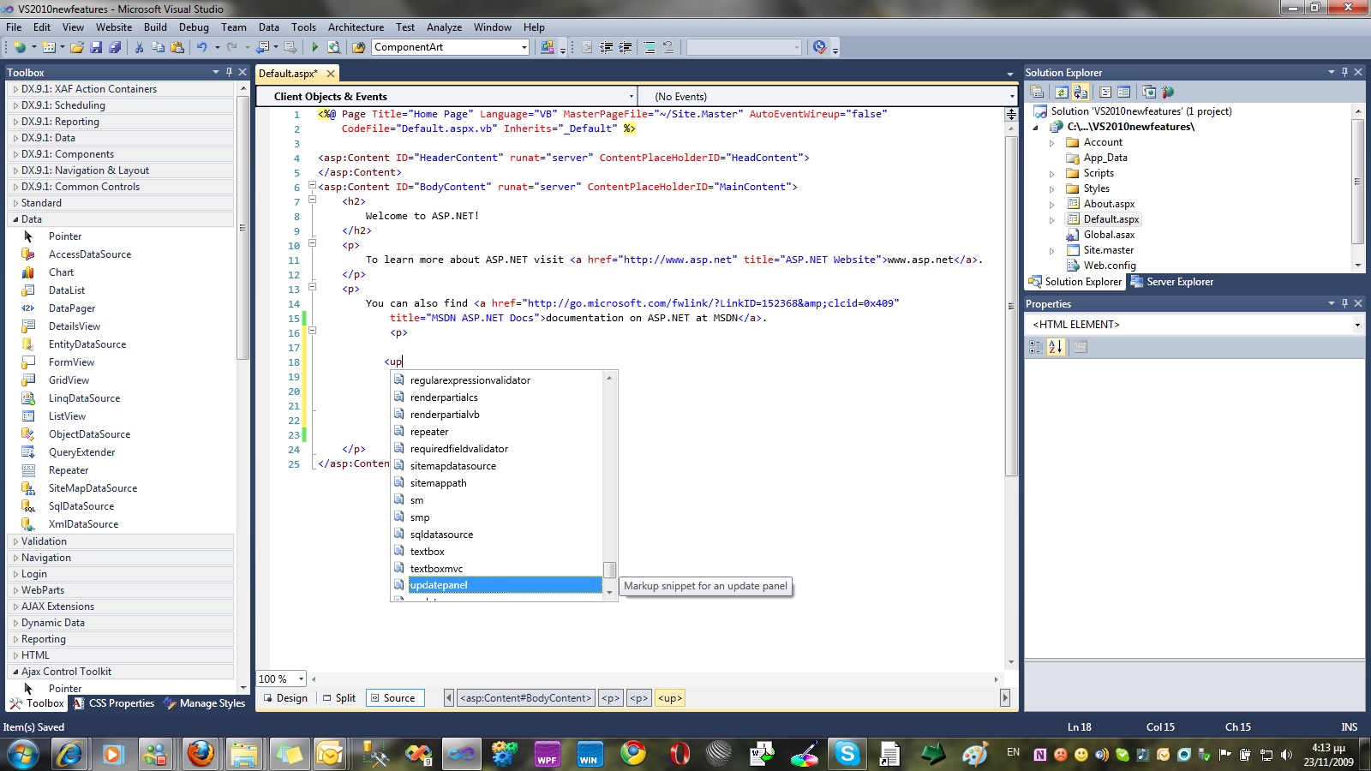Save the current file with the Save icon

coord(96,47)
